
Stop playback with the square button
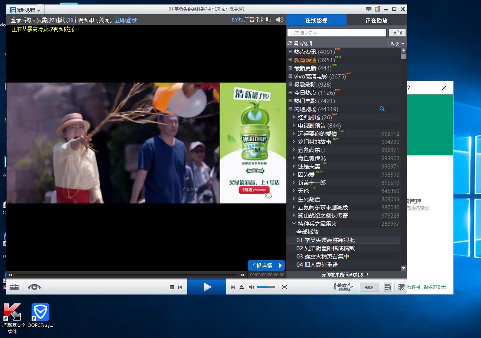coord(172,287)
